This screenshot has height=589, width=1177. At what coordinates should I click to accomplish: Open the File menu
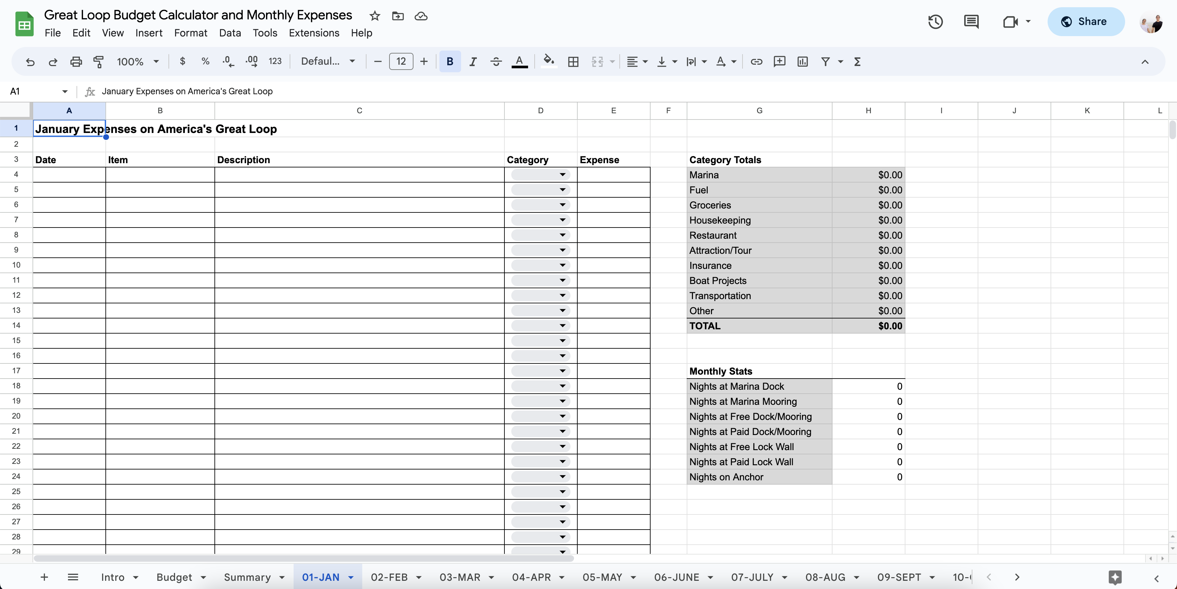[53, 33]
